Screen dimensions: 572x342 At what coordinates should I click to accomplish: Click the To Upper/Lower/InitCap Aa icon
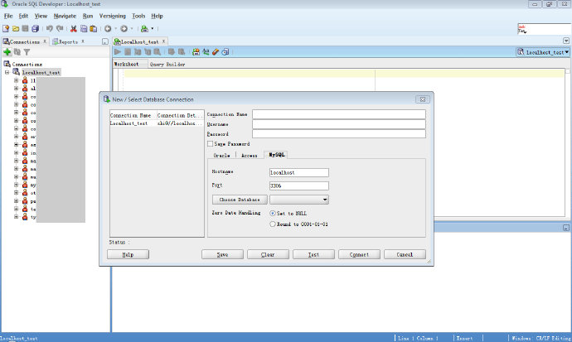[x=206, y=51]
